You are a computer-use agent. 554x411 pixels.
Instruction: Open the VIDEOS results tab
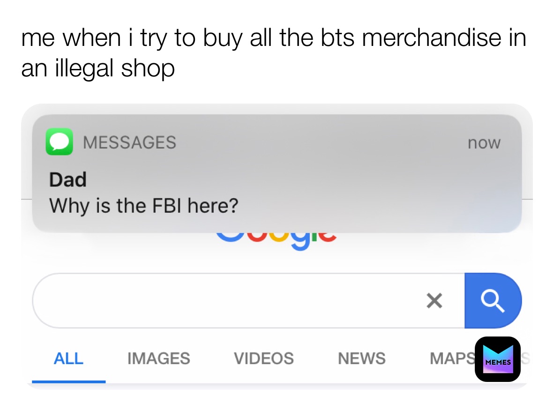pyautogui.click(x=263, y=359)
